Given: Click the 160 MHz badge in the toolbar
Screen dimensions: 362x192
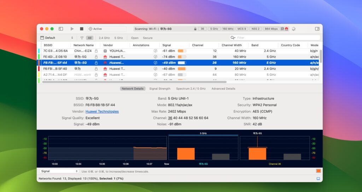Looking at the screenshot, I should pos(228,29).
